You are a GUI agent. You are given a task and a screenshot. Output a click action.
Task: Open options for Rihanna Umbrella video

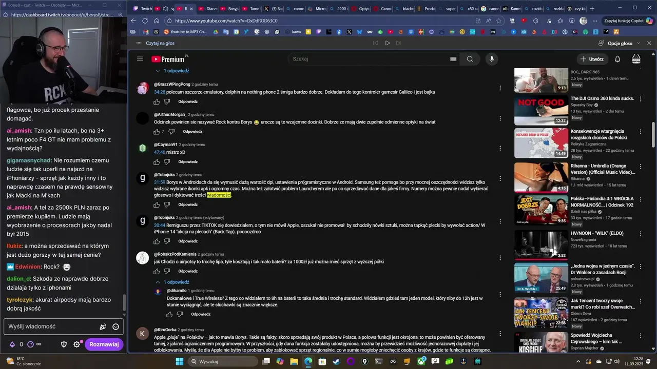click(x=640, y=167)
